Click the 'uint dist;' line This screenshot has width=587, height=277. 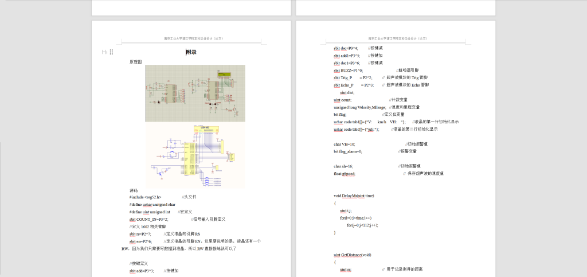347,92
